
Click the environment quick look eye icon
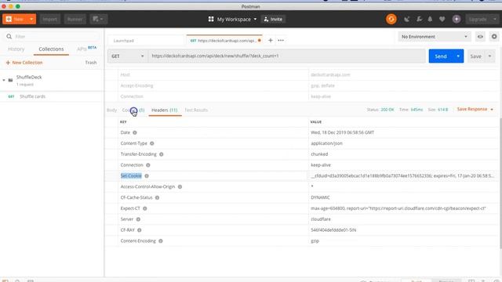point(480,37)
